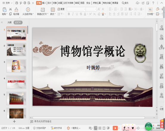Image resolution: width=165 pixels, height=131 pixels.
Task: Select slide 4 thumbnail with red title
Action: [16, 82]
